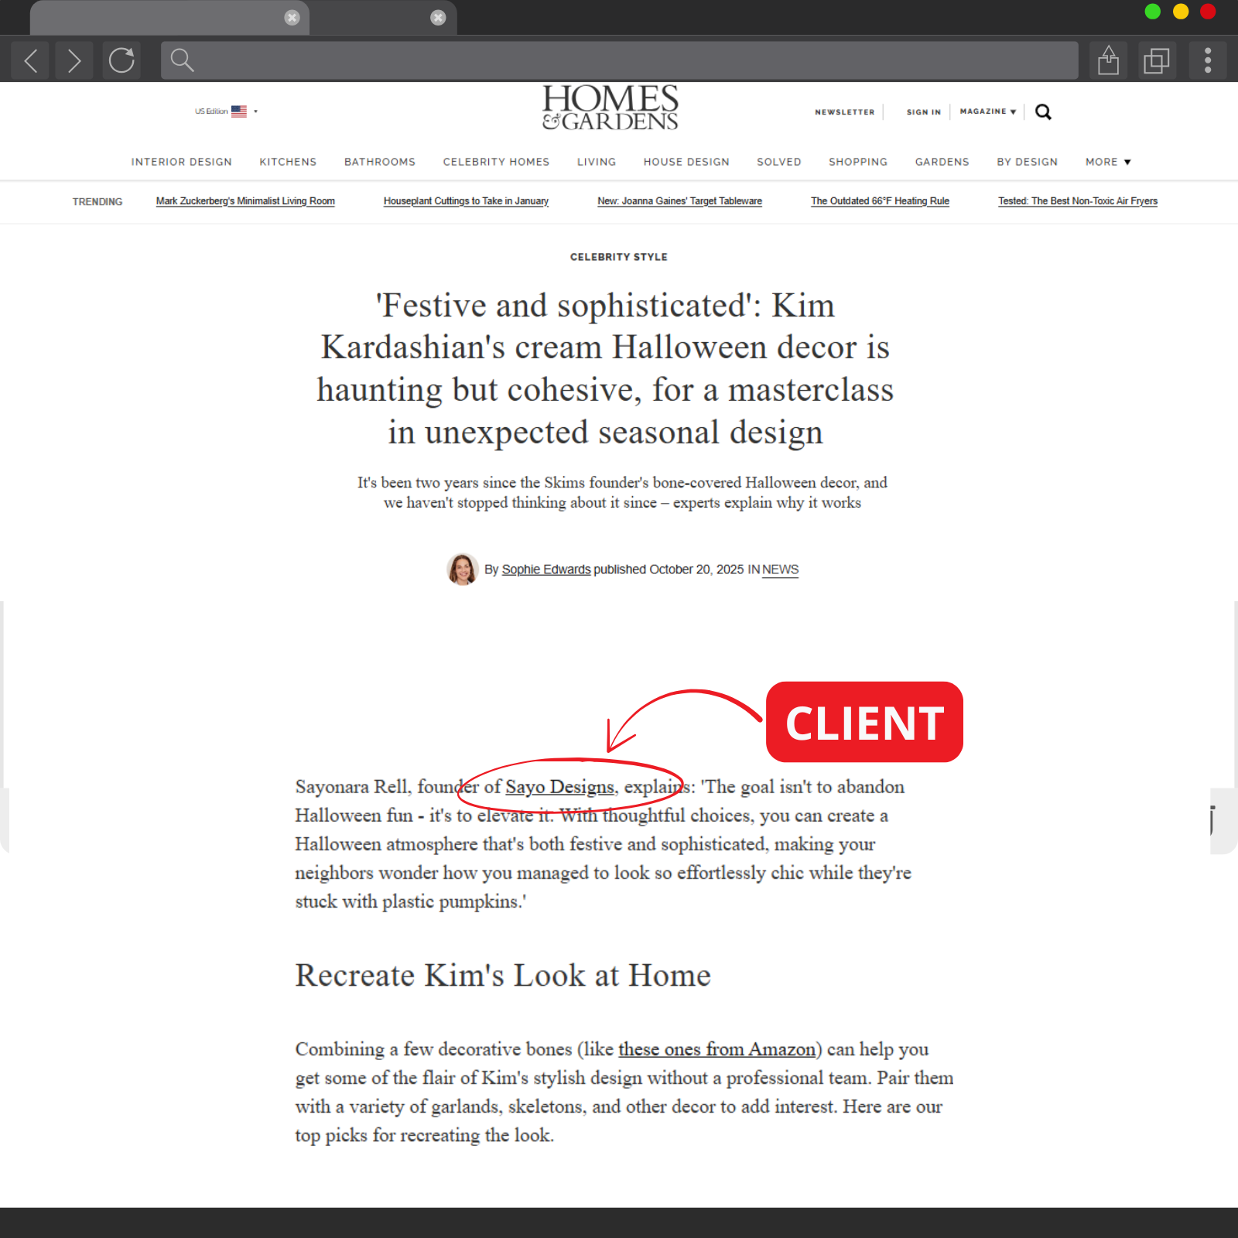
Task: Click the browser back arrow
Action: [31, 60]
